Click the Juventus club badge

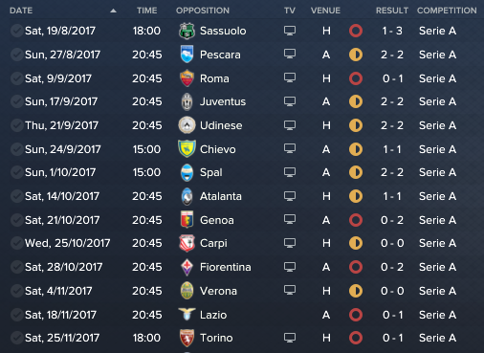[187, 101]
